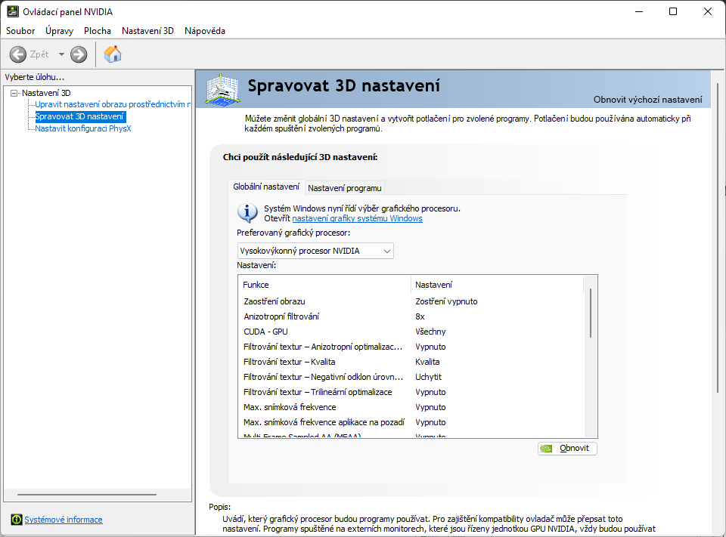The height and width of the screenshot is (537, 726).
Task: Open the Nastavení 3D menu
Action: [147, 31]
